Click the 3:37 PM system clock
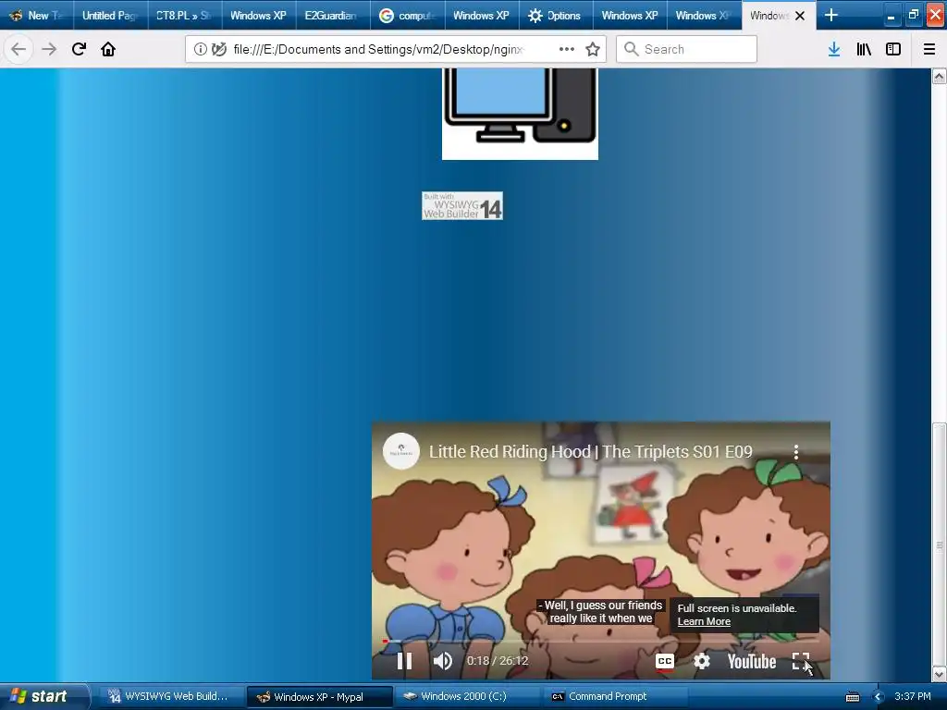 913,696
